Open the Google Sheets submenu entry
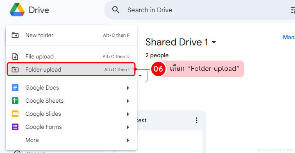The height and width of the screenshot is (153, 295). (x=71, y=101)
